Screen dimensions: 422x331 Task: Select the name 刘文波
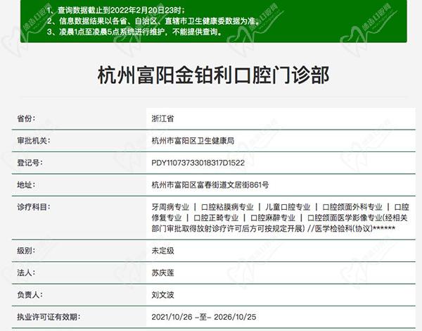point(163,295)
